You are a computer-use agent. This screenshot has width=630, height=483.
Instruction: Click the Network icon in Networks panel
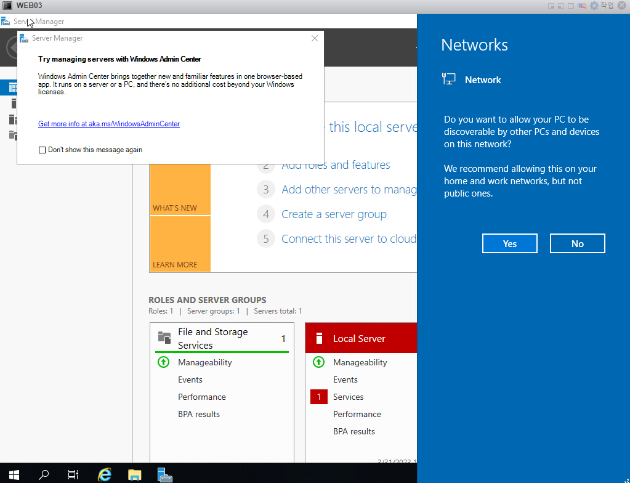tap(448, 79)
